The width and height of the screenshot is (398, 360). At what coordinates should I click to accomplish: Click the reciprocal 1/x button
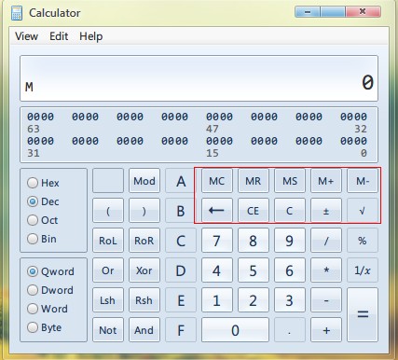tap(363, 270)
